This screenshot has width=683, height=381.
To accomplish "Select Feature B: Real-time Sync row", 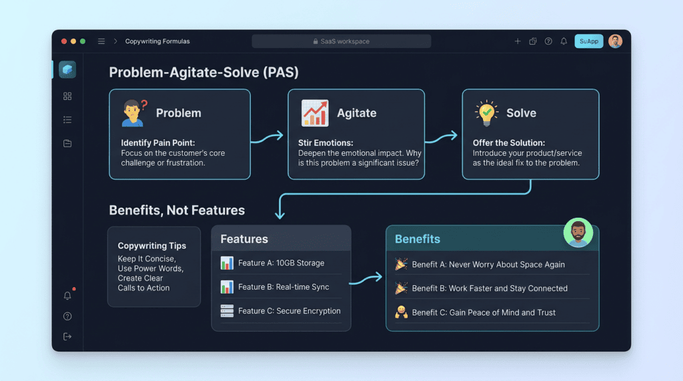I will coord(281,287).
